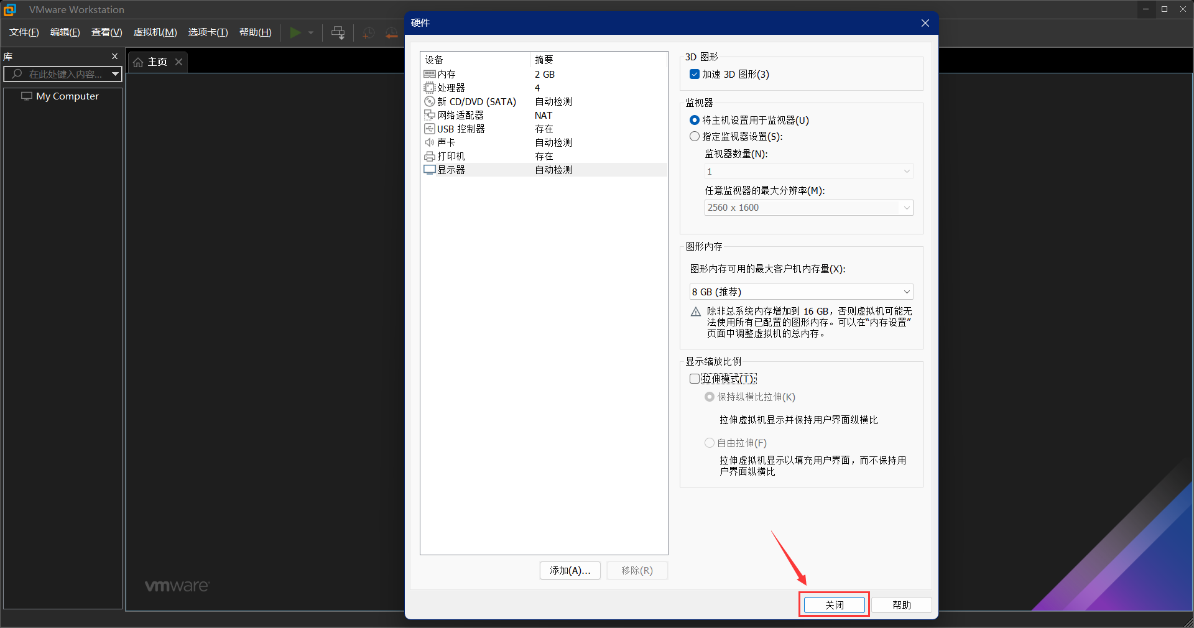Click 存在 in the 打印机 row
Viewport: 1194px width, 628px height.
point(544,156)
